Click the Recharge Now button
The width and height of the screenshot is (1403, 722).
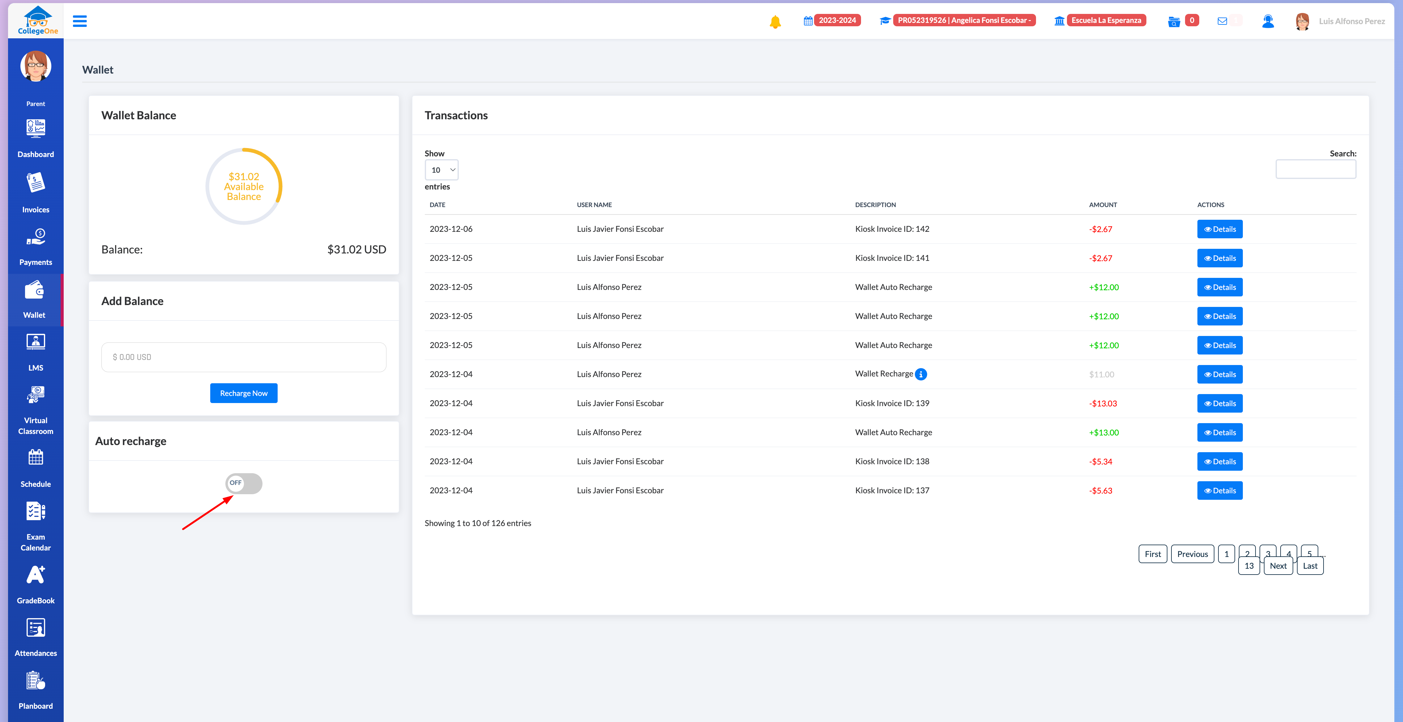[x=243, y=393]
